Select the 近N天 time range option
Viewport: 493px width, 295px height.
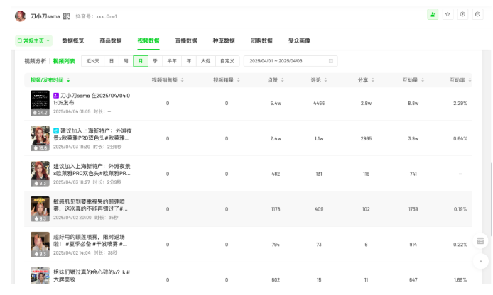pos(92,61)
